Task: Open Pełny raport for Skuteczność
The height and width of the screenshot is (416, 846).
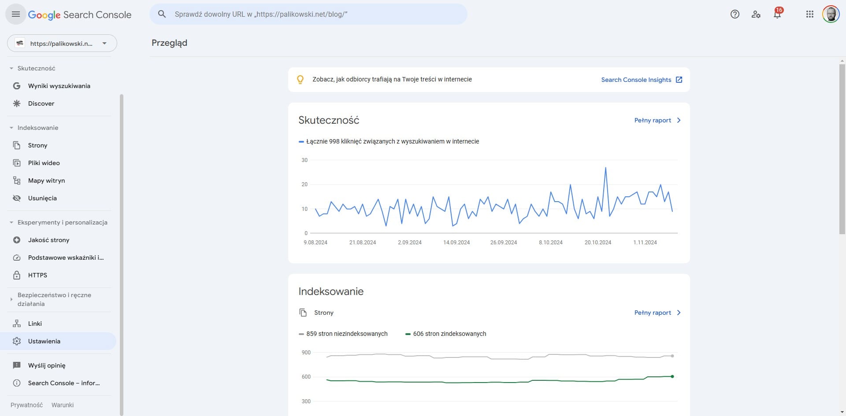Action: (657, 120)
